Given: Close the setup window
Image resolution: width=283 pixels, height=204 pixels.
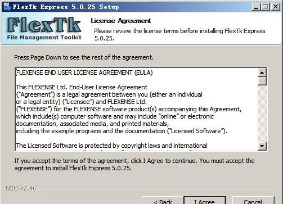Looking at the screenshot, I should [276, 7].
